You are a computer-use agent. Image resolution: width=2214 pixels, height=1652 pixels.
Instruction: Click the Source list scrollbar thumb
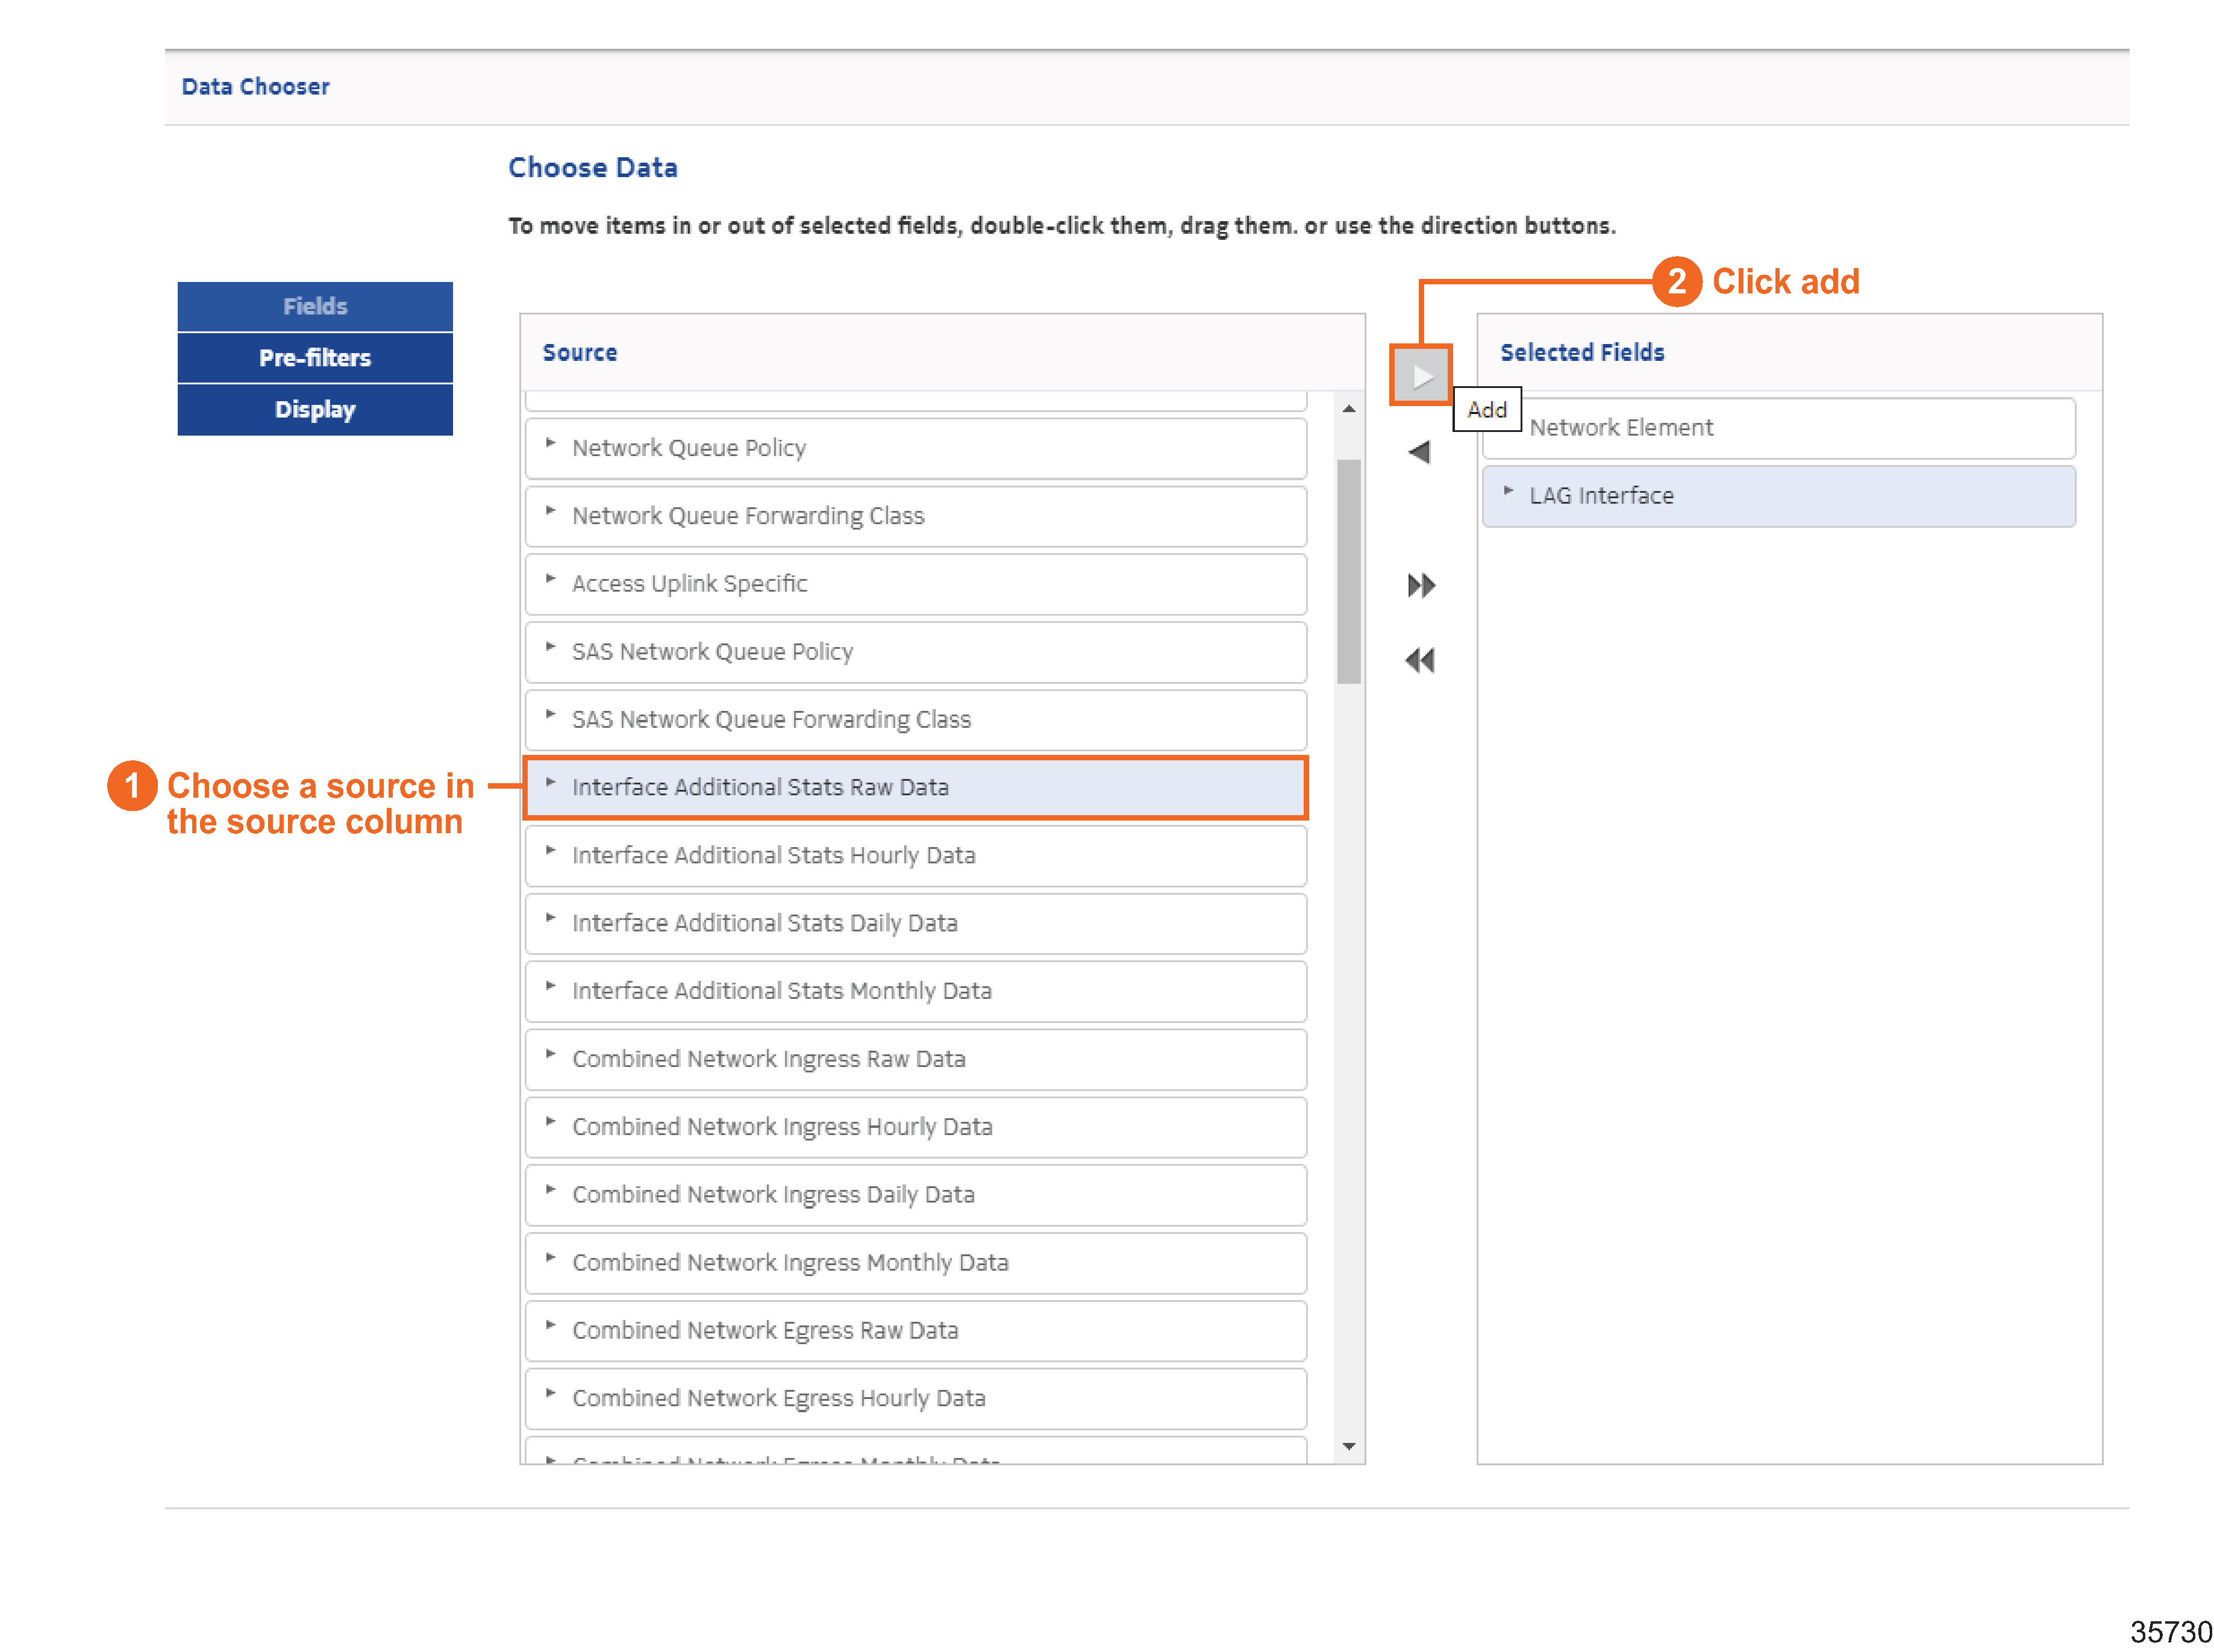[1348, 570]
